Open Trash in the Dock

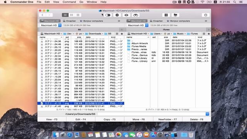click(x=191, y=135)
